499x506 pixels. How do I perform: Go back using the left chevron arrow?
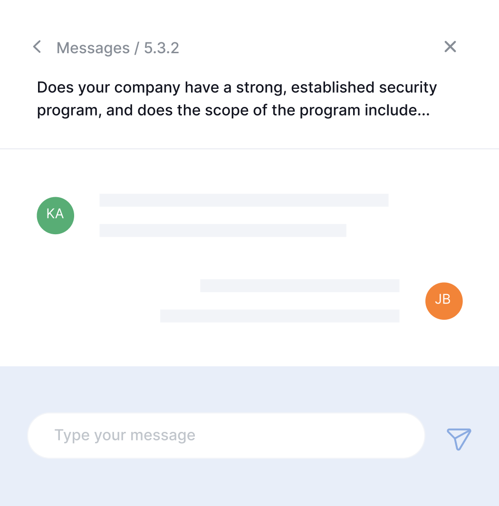37,47
